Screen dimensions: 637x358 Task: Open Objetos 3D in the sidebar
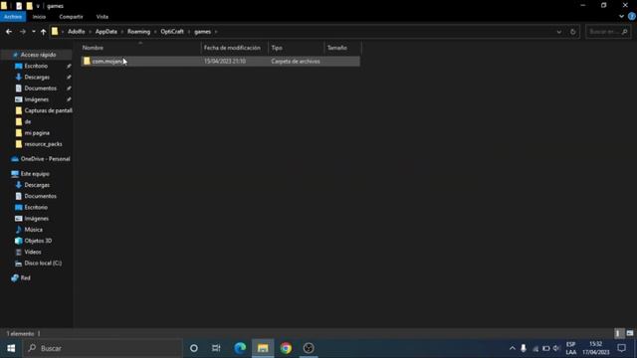[x=38, y=241]
